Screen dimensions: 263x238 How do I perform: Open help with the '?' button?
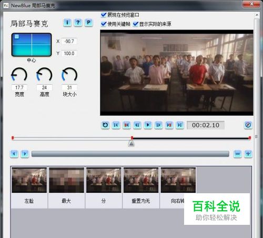point(78,23)
